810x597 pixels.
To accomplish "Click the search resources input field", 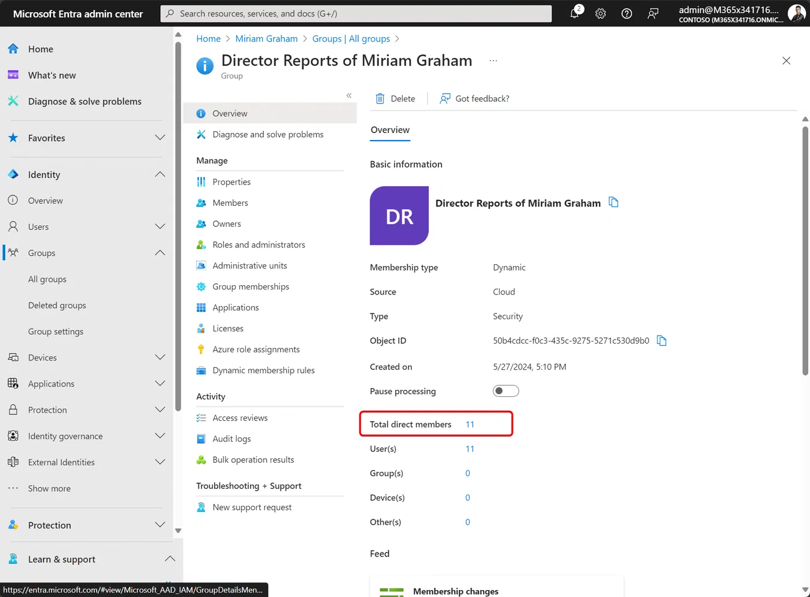I will tap(356, 13).
